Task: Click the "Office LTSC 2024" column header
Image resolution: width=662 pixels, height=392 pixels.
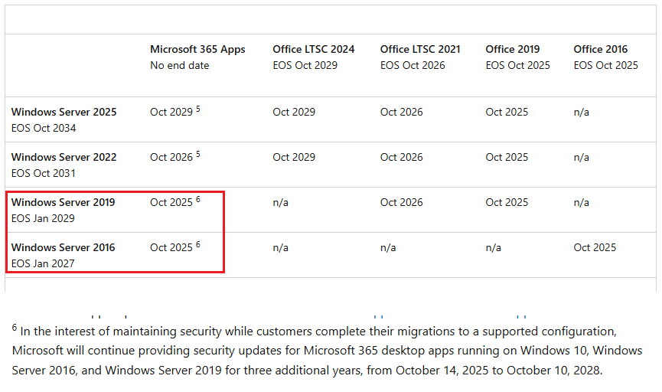Action: 313,50
